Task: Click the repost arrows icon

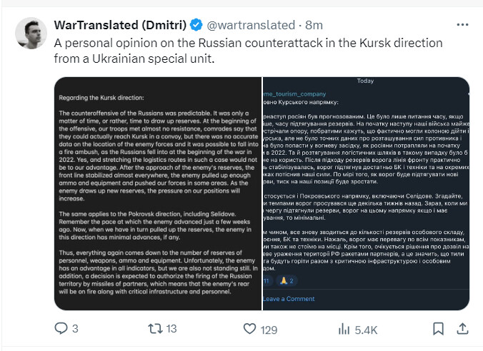Action: (x=155, y=329)
